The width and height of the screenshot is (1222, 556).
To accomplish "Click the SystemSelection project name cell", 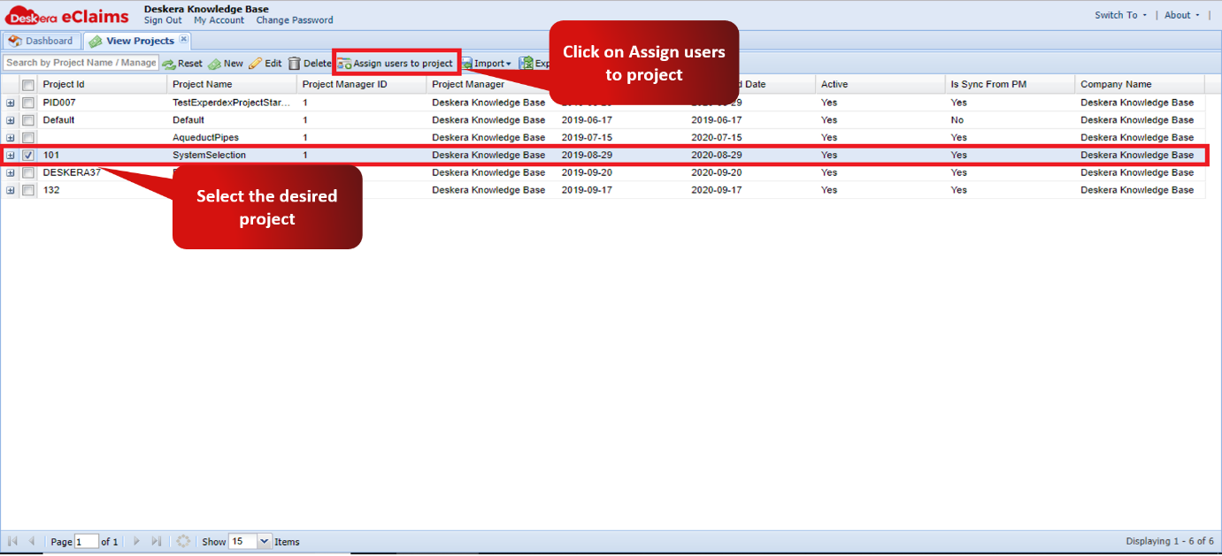I will 232,156.
